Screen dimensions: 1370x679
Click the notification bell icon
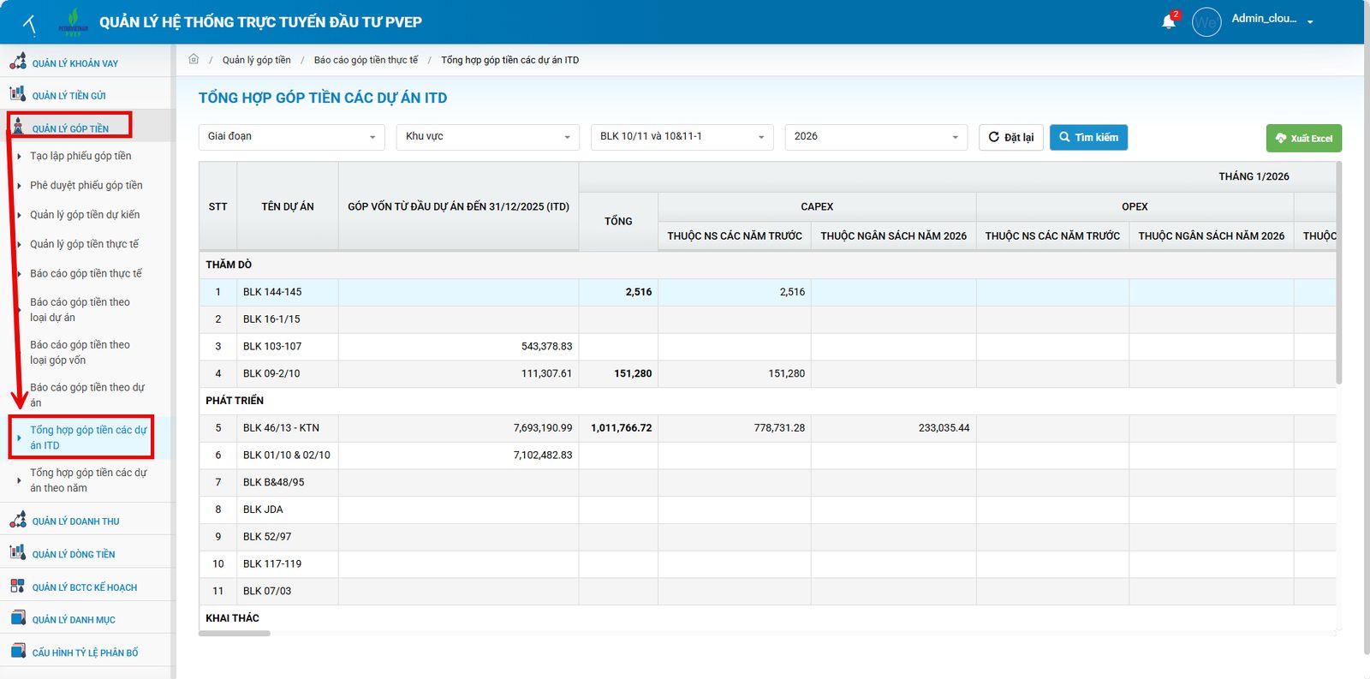pyautogui.click(x=1169, y=21)
